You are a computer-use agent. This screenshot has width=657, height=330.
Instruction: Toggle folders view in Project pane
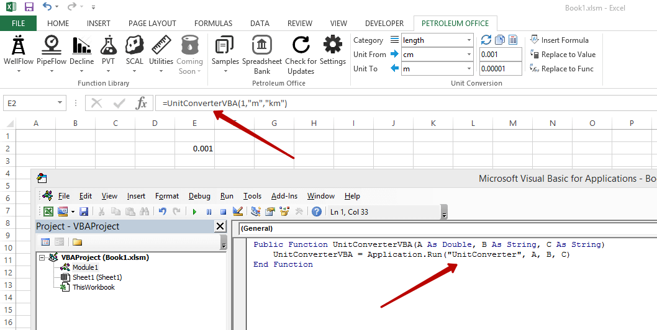click(x=78, y=242)
